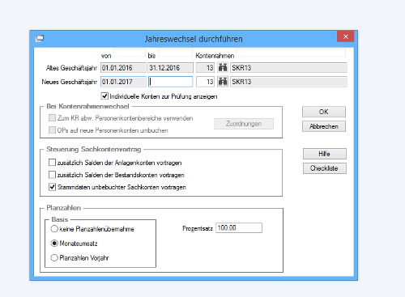405x297 pixels.
Task: Click Altes Geschäftsjahr von field 01.01.2016
Action: coord(123,68)
